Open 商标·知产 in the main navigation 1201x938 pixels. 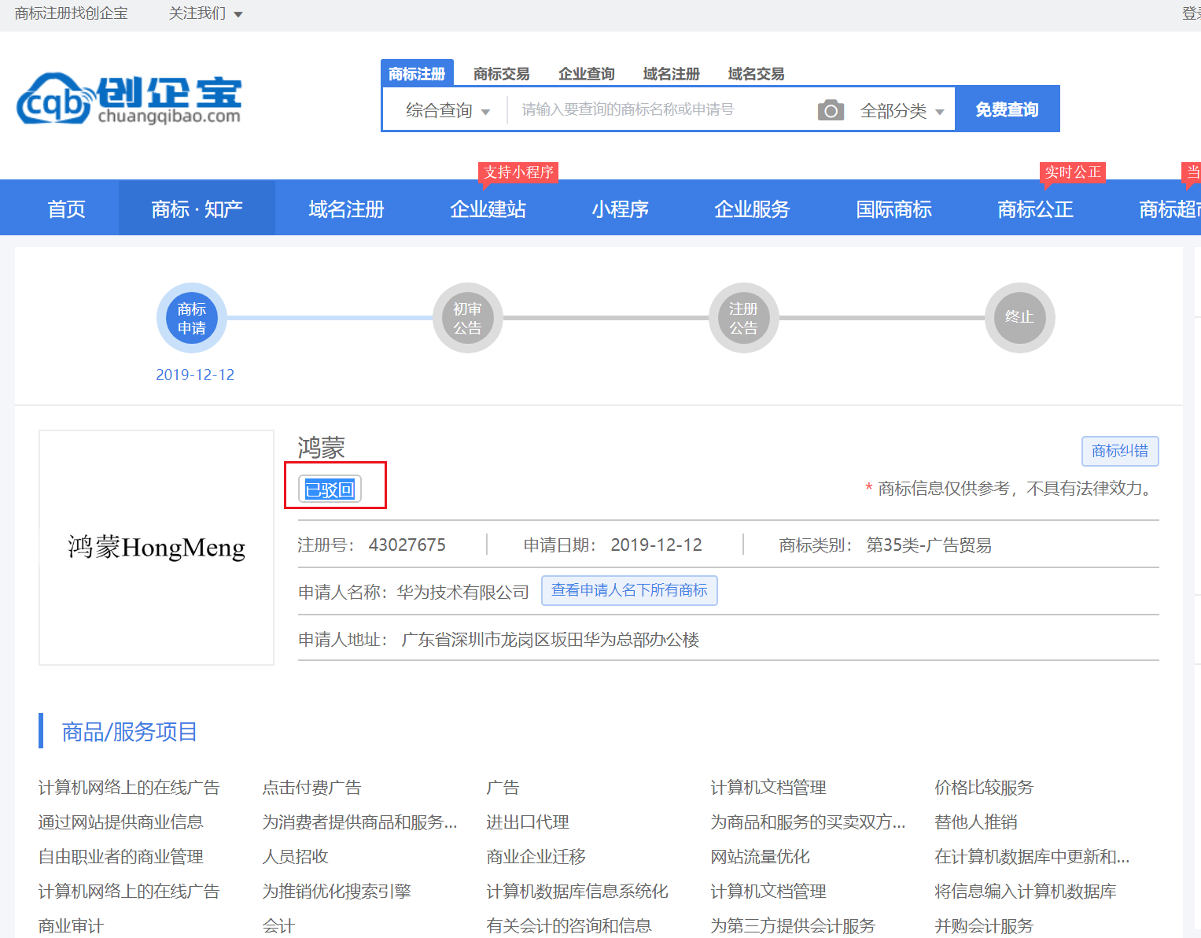pos(197,209)
